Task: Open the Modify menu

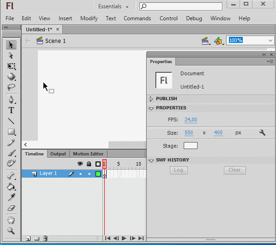Action: (x=89, y=18)
